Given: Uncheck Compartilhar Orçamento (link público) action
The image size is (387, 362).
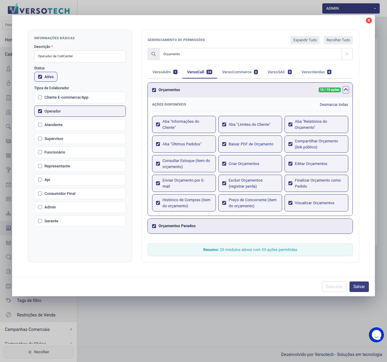Looking at the screenshot, I should pyautogui.click(x=291, y=144).
